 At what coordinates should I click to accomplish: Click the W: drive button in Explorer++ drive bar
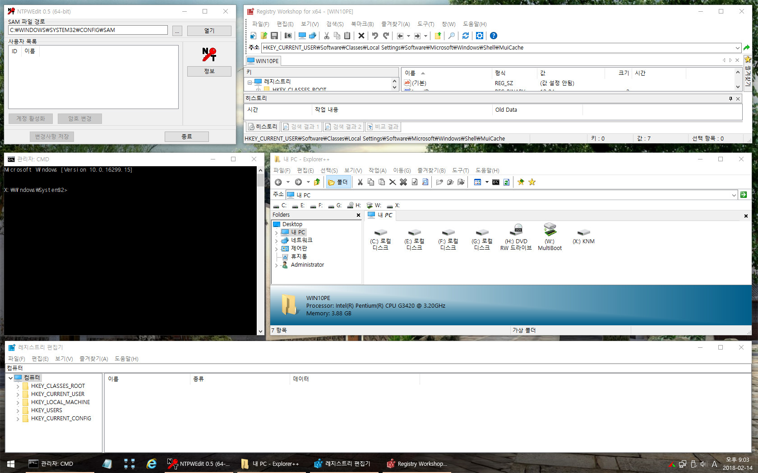click(x=374, y=205)
